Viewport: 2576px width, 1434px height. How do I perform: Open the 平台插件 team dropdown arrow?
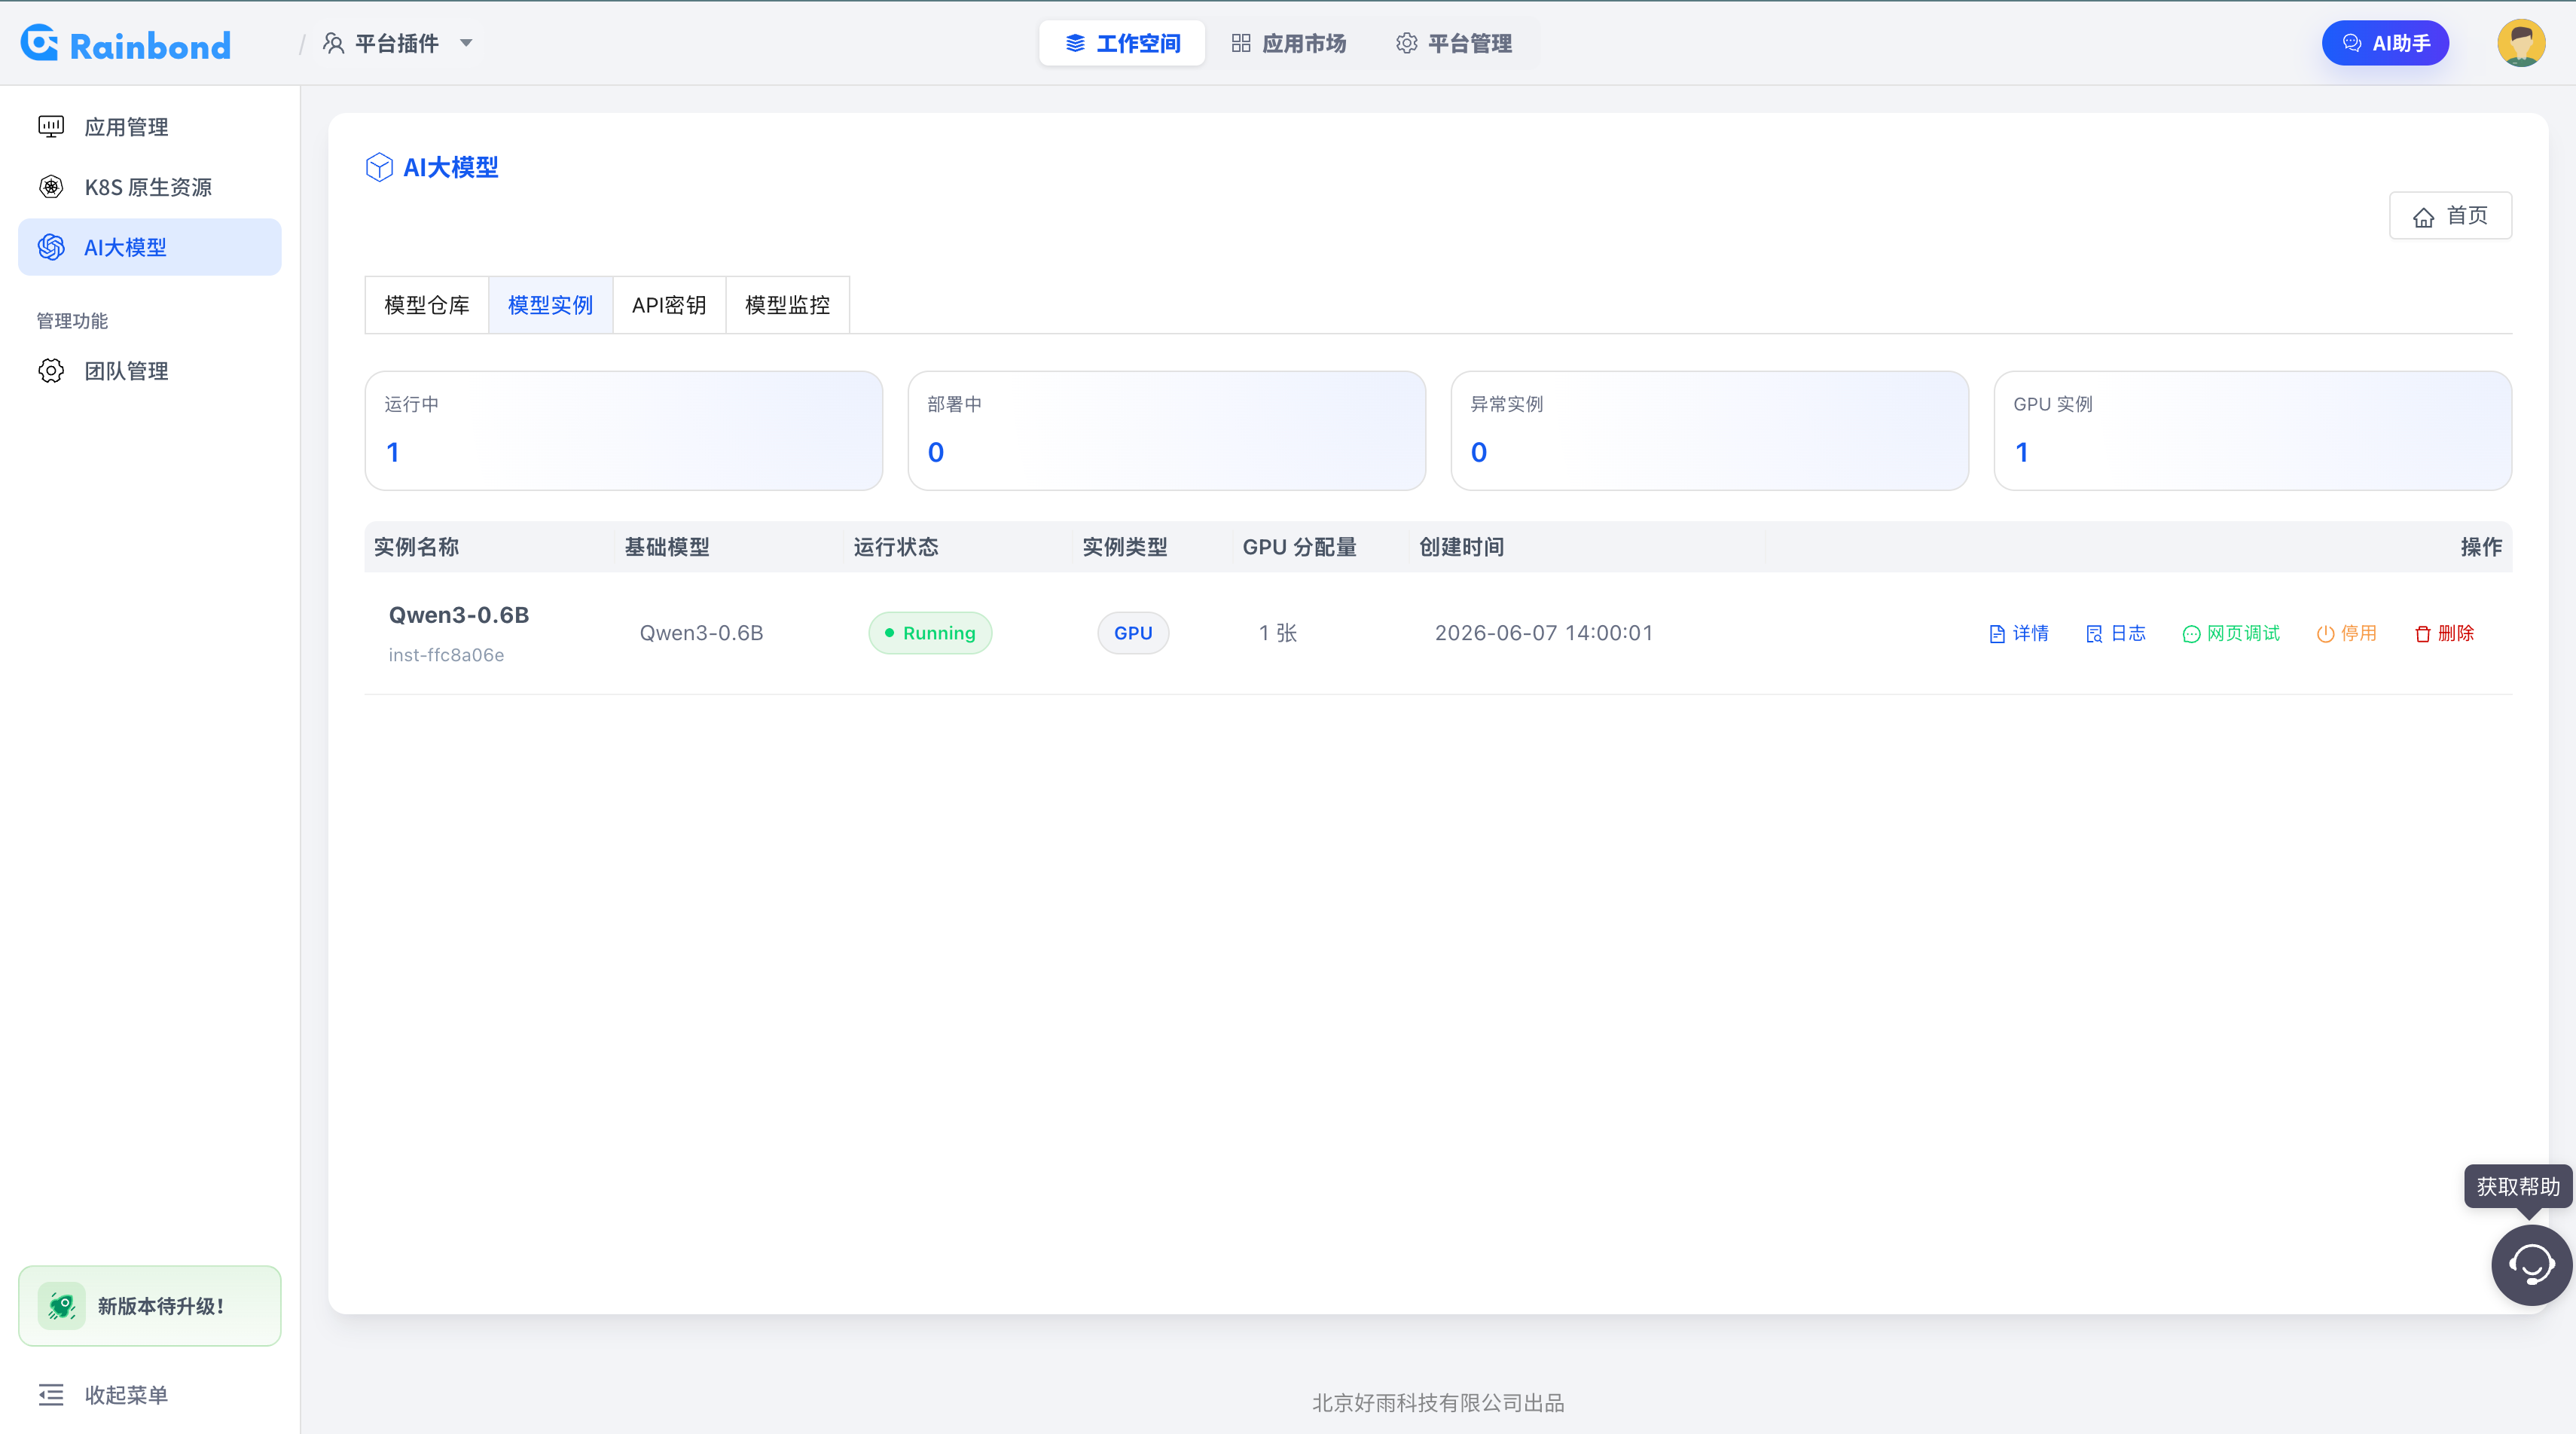466,43
